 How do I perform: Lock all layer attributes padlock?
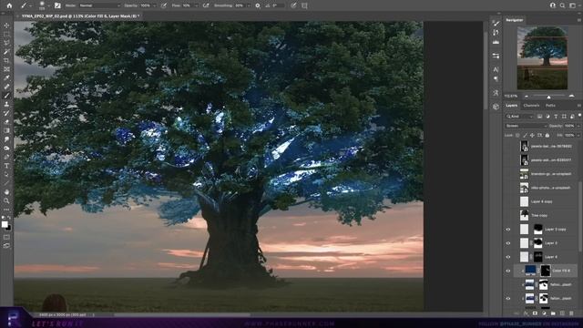pyautogui.click(x=547, y=135)
